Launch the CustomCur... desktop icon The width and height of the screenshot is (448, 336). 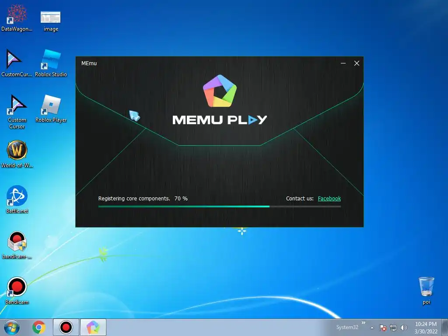point(17,63)
